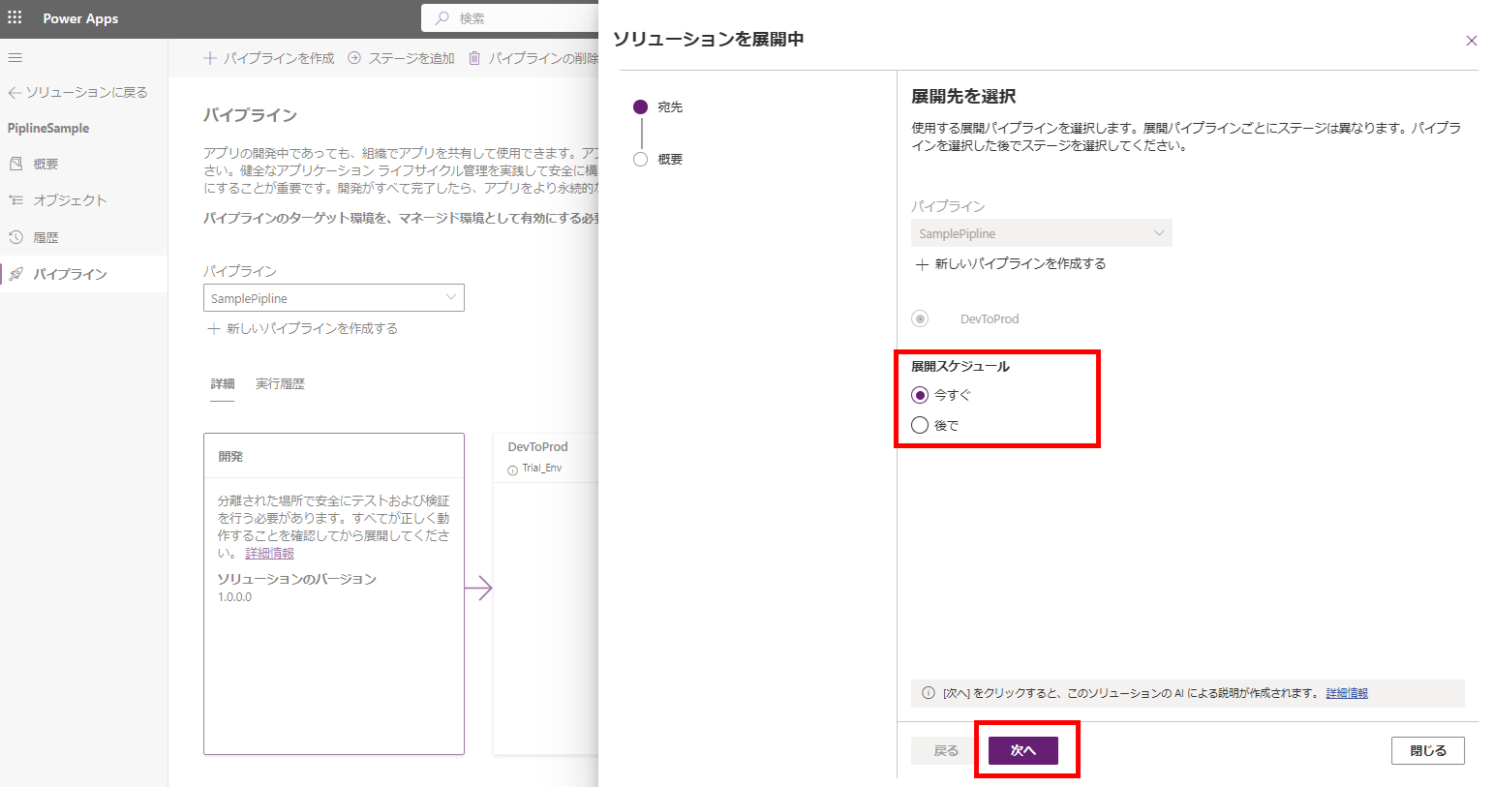Open 履歴 in the left sidebar

(46, 237)
